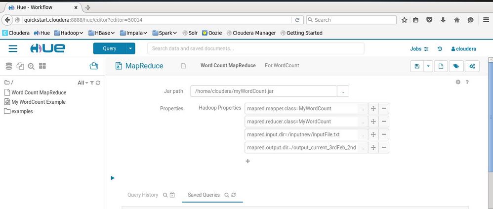
Task: Add a new Hadoop property with plus
Action: [x=247, y=161]
